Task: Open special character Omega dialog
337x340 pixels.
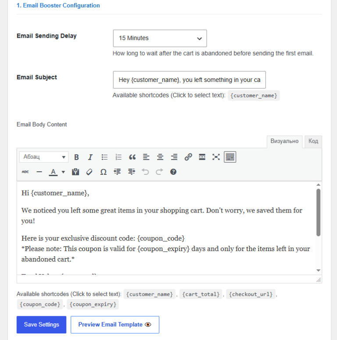Action: click(104, 172)
